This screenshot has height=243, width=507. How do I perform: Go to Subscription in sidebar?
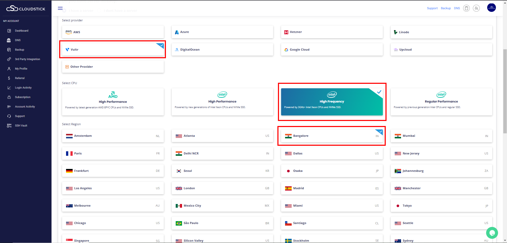click(x=23, y=97)
